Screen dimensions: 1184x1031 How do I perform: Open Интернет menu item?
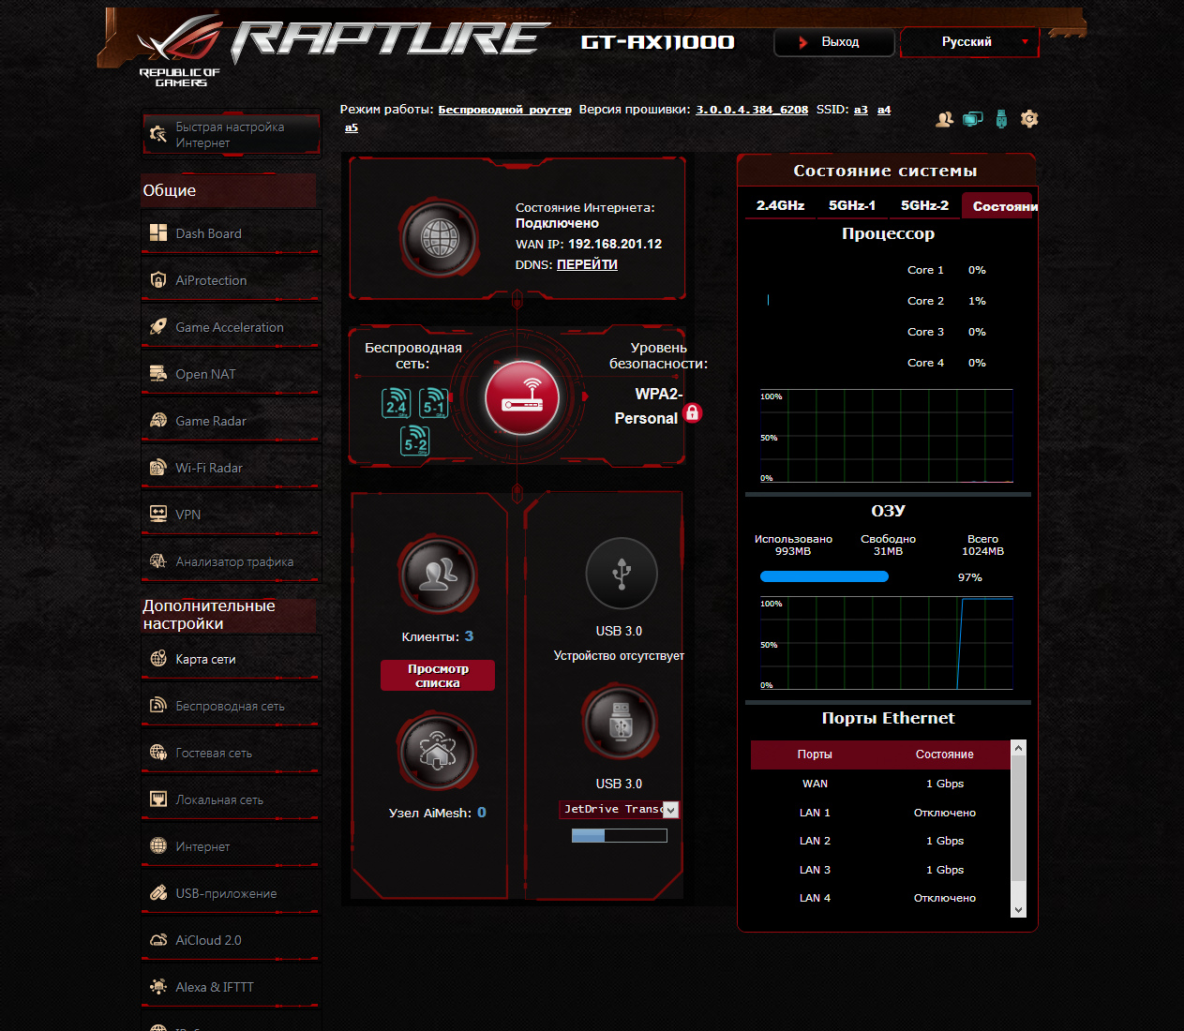pos(231,846)
